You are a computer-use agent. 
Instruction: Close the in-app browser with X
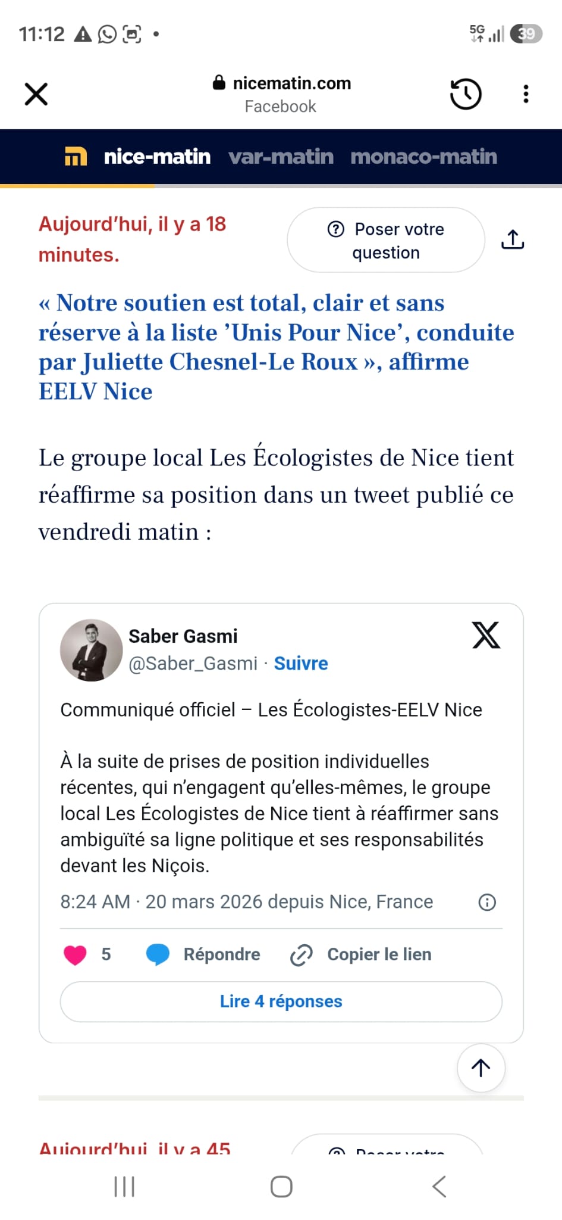point(36,94)
